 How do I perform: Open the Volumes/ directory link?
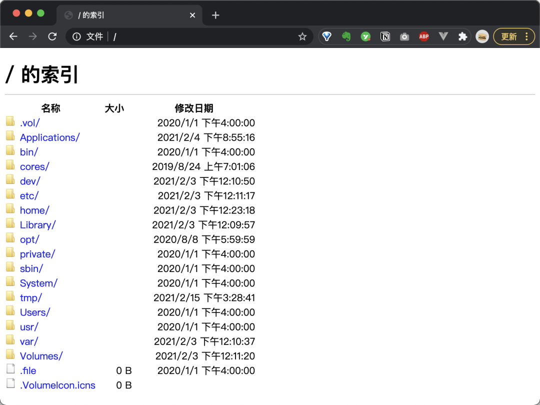click(41, 356)
